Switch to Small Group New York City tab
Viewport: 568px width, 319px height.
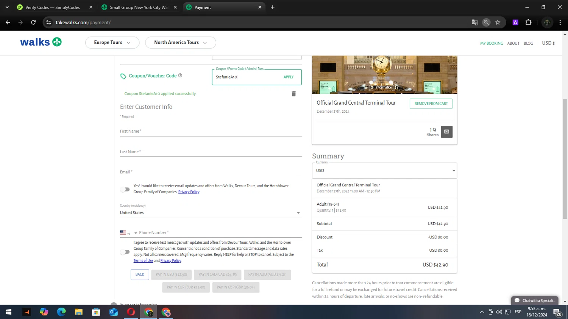[x=139, y=7]
